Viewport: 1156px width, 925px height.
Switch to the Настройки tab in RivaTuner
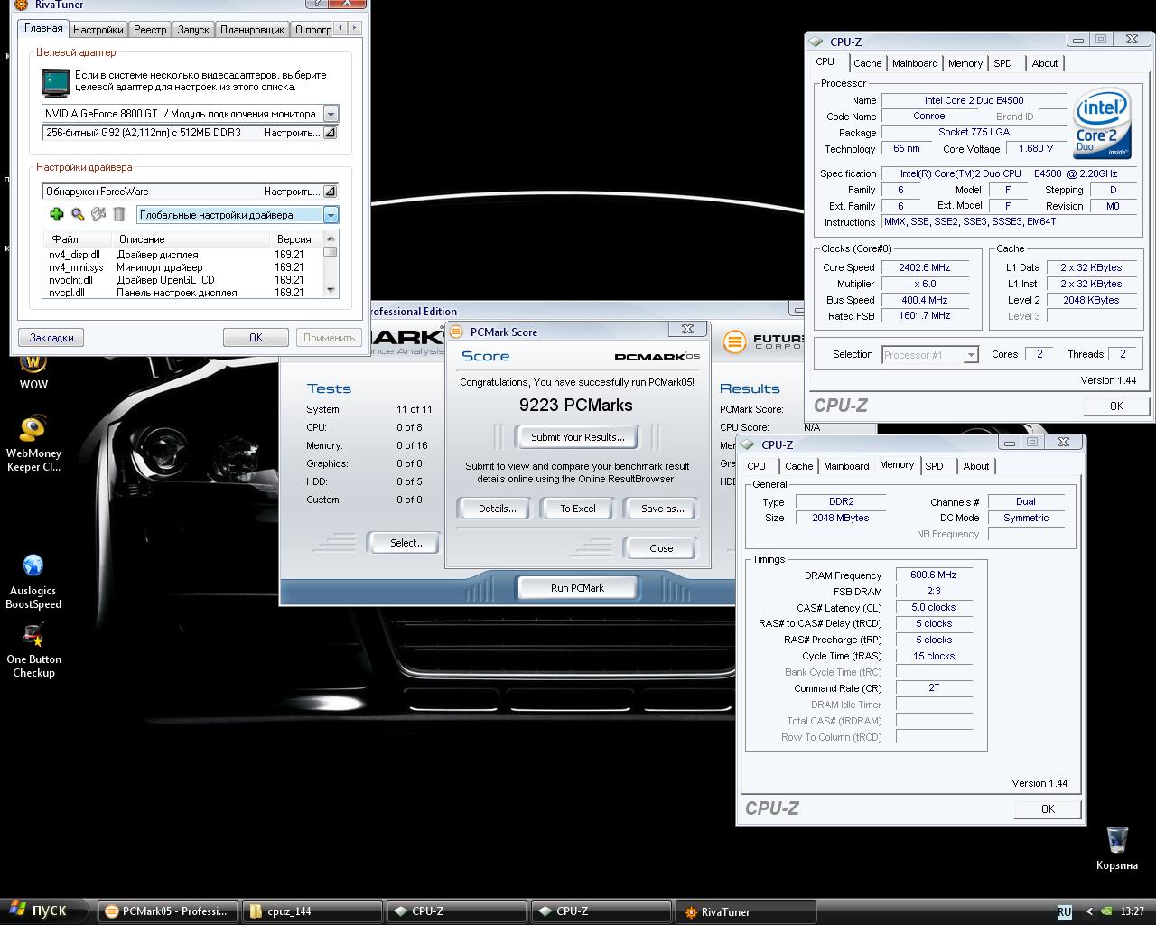click(98, 30)
